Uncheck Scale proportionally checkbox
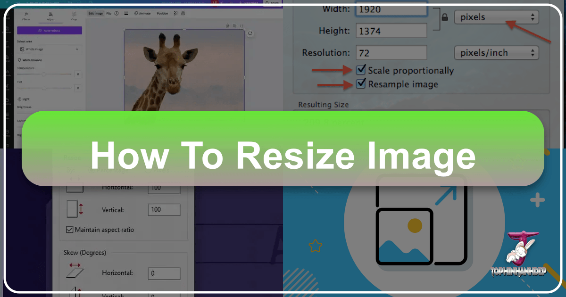 pyautogui.click(x=361, y=70)
